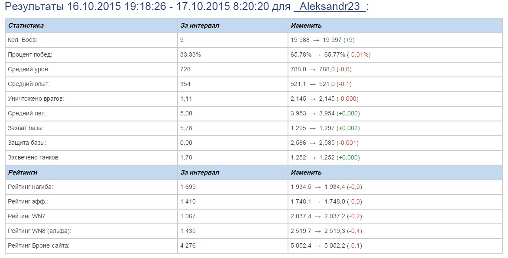Open the _Aleksandr23_ player profile link
The height and width of the screenshot is (258, 508).
coord(330,7)
